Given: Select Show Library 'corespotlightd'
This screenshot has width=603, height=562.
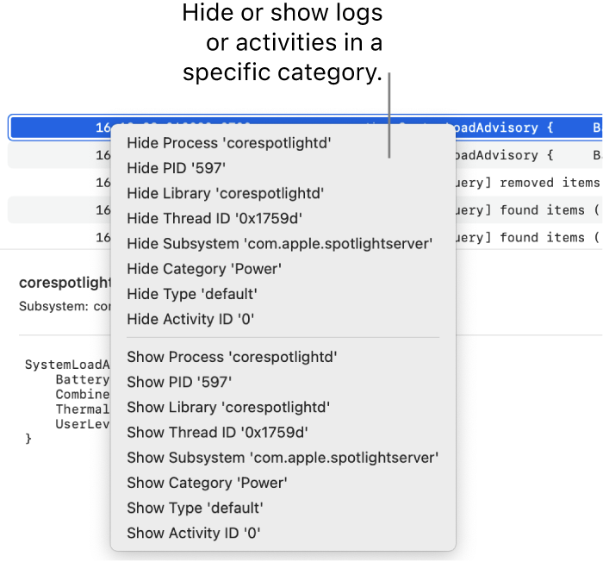Looking at the screenshot, I should click(283, 407).
